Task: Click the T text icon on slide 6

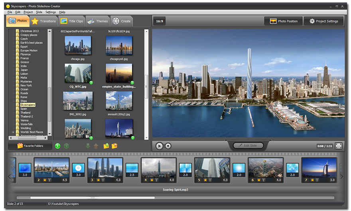Action: coord(264,180)
